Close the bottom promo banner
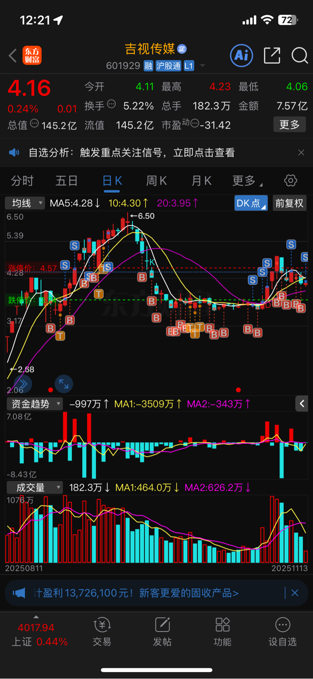313x679 pixels. coord(295,593)
